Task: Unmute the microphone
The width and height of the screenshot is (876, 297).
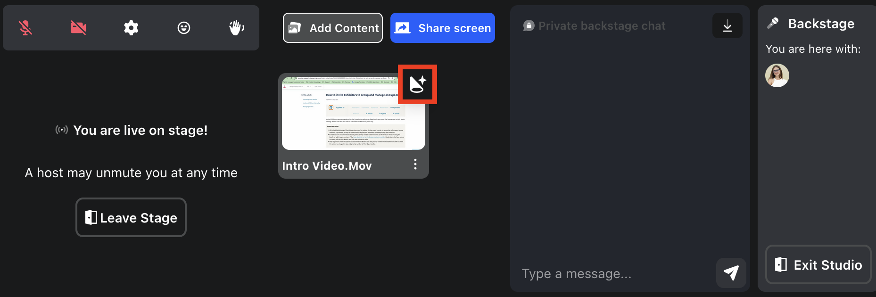Action: 25,28
